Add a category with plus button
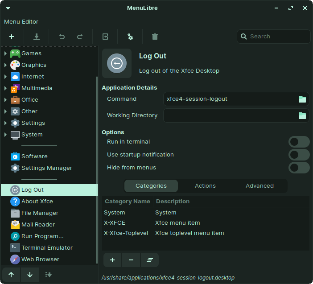Image resolution: width=313 pixels, height=284 pixels. (112, 260)
